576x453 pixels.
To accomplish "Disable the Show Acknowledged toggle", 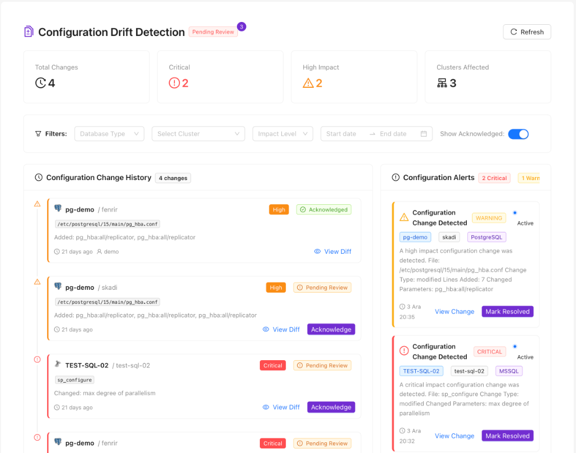I will [x=518, y=134].
